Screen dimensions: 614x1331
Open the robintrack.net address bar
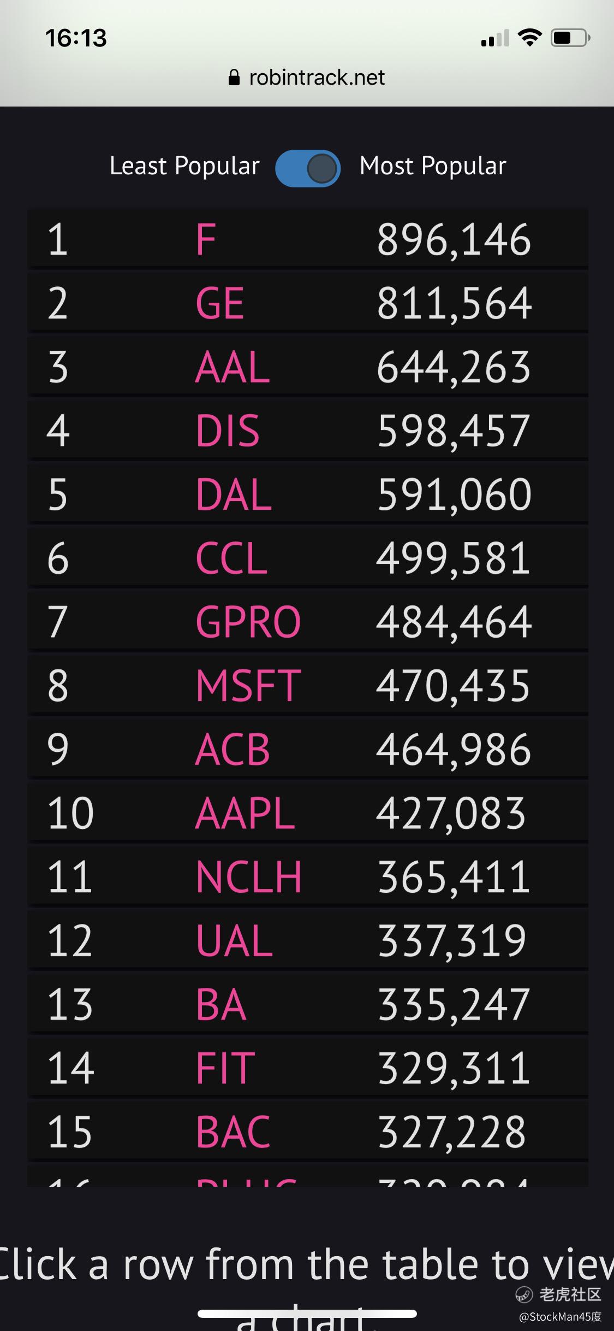(x=307, y=78)
